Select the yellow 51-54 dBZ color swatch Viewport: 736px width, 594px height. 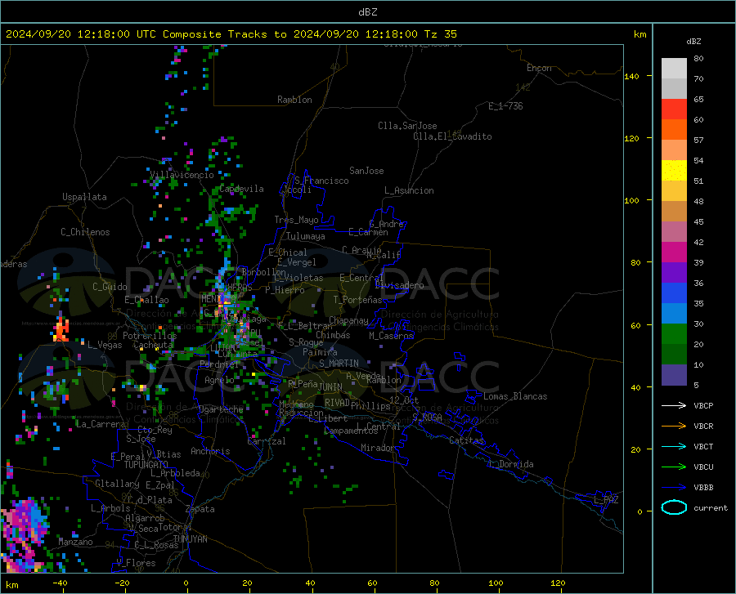(674, 171)
